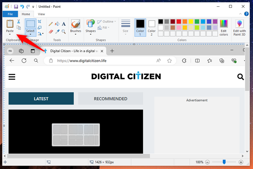This screenshot has width=253, height=169.
Task: Select the LATEST tab on webpage
Action: click(x=41, y=99)
